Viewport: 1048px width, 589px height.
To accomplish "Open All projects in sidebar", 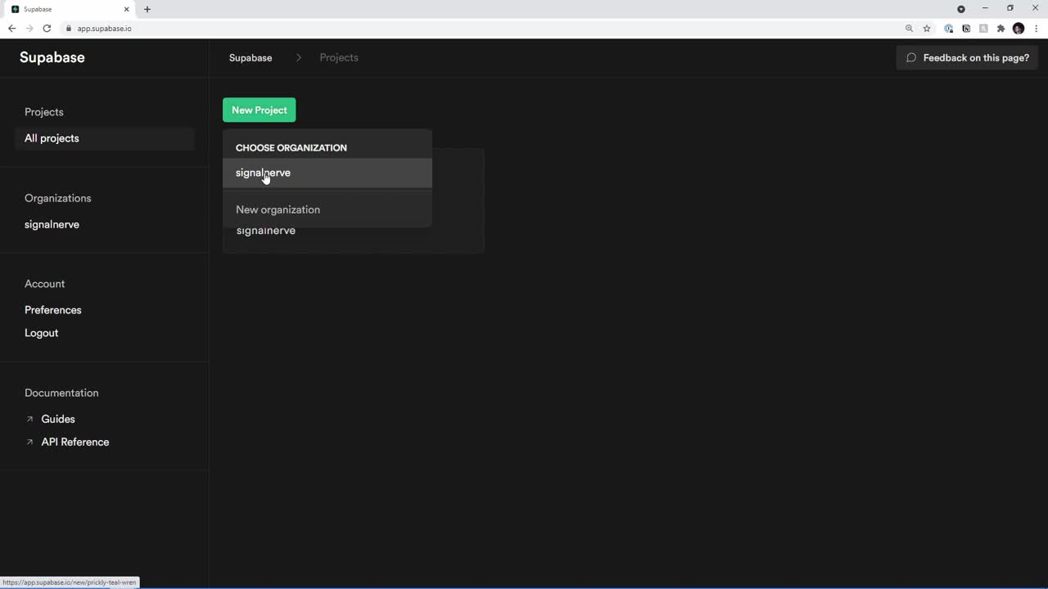I will pyautogui.click(x=52, y=138).
